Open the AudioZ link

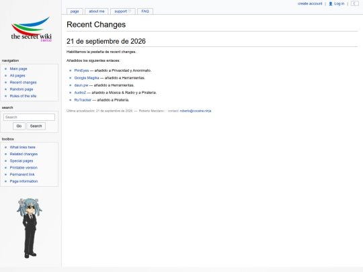[80, 93]
